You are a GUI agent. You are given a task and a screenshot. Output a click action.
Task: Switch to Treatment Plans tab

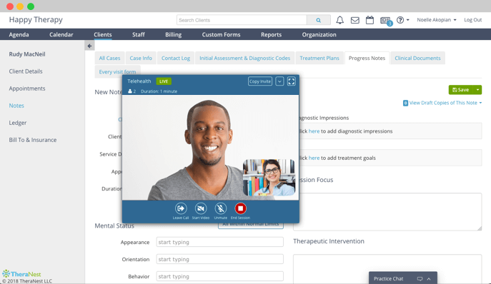tap(319, 59)
